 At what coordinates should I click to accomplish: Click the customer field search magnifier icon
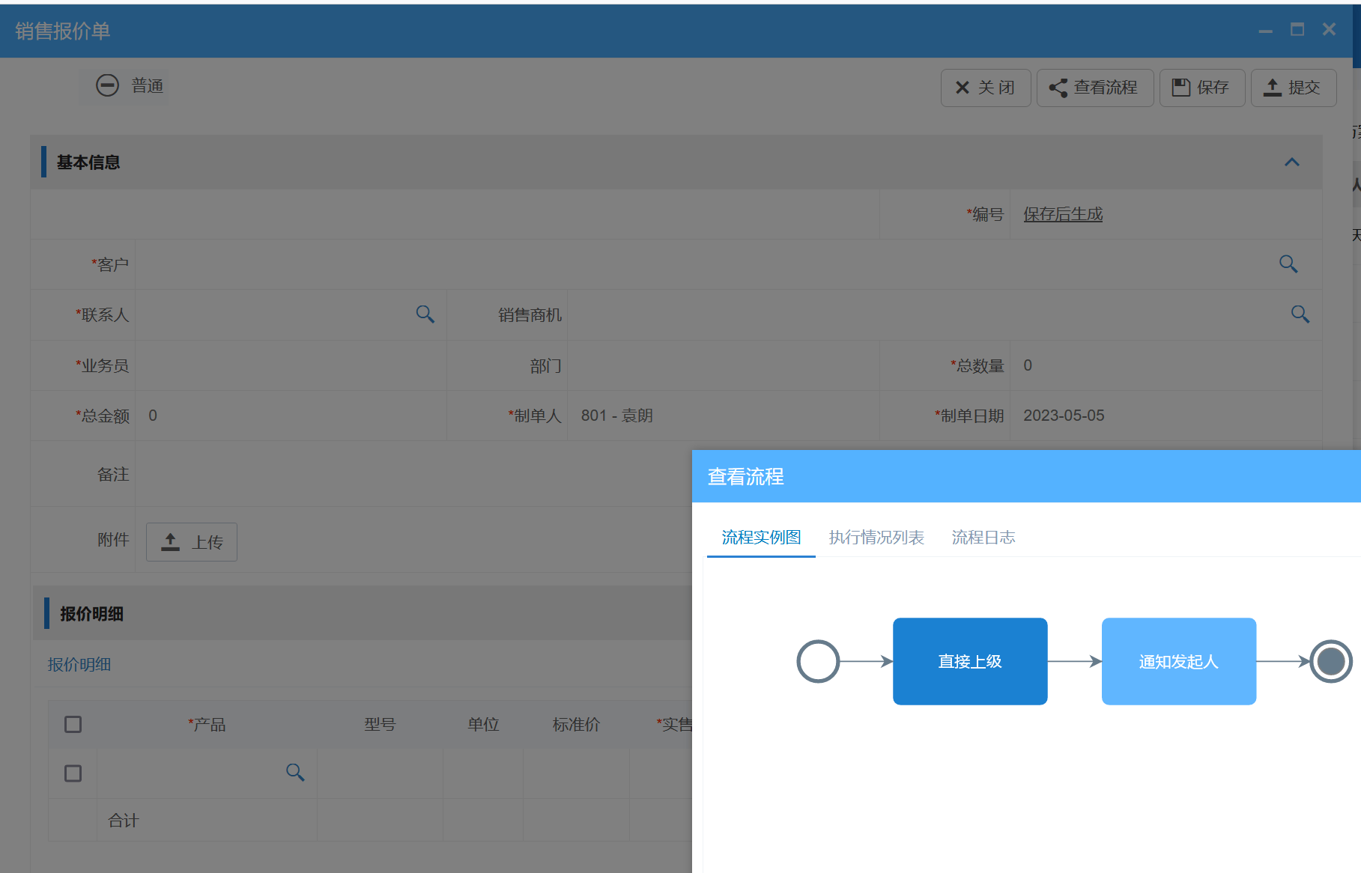[x=1288, y=264]
